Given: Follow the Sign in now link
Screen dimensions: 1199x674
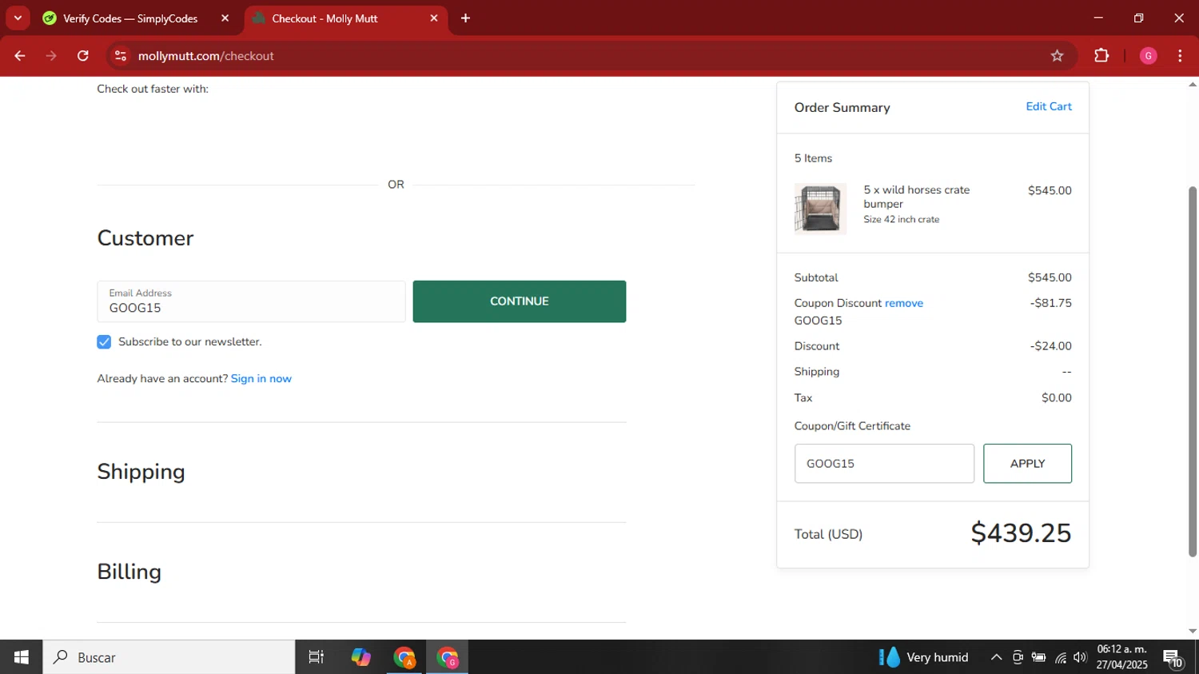Looking at the screenshot, I should click(261, 379).
